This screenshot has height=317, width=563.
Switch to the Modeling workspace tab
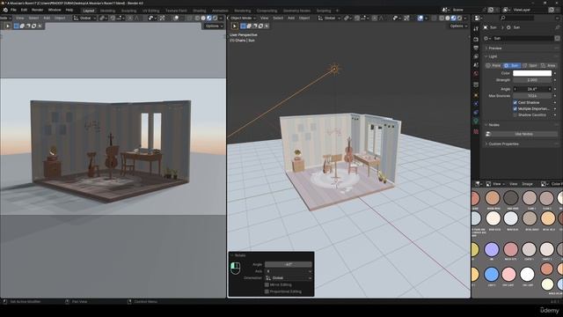(107, 11)
